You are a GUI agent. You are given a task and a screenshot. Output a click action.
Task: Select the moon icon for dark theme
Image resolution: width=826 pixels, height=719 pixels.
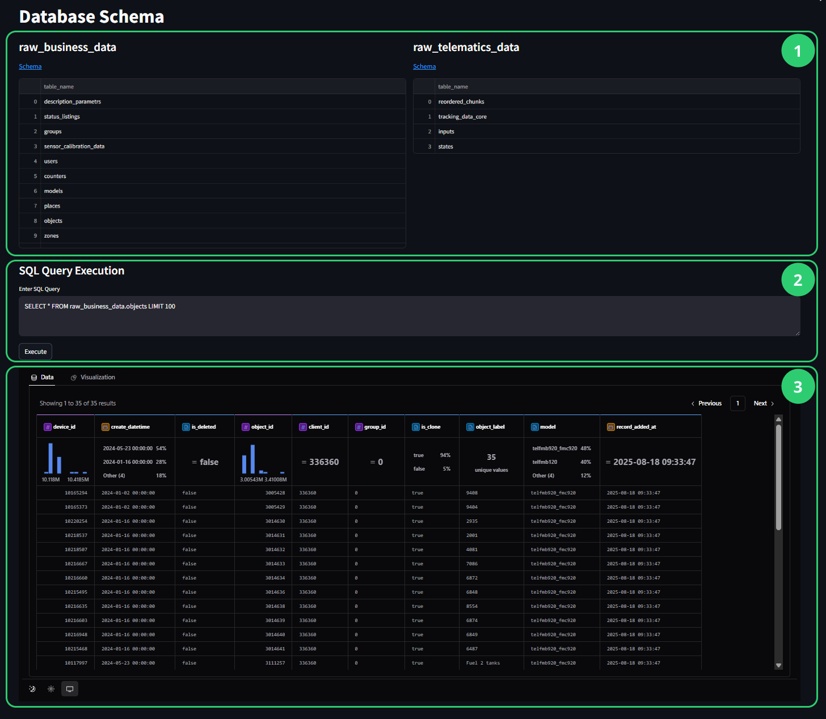click(x=32, y=688)
